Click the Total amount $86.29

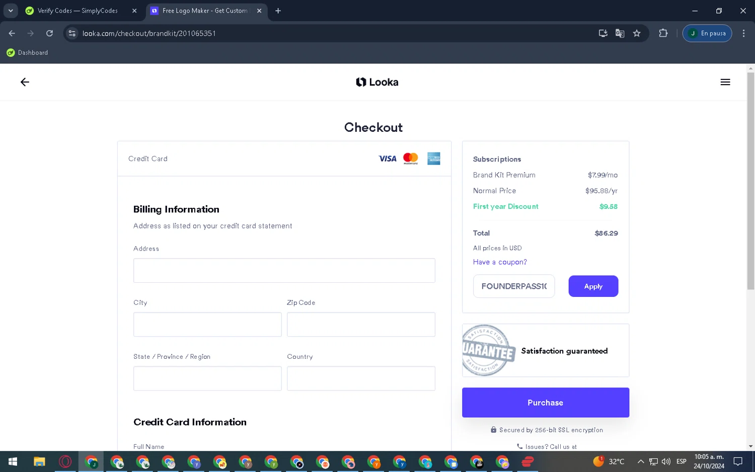coord(606,233)
